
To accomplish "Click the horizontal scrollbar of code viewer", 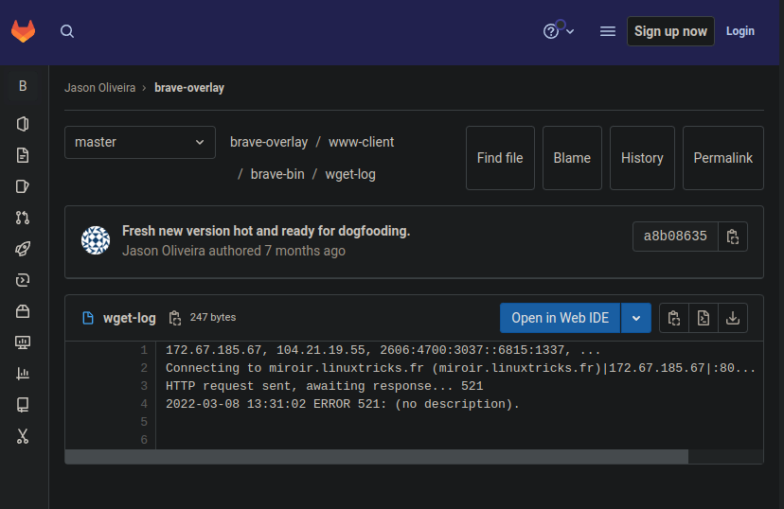I will click(377, 457).
